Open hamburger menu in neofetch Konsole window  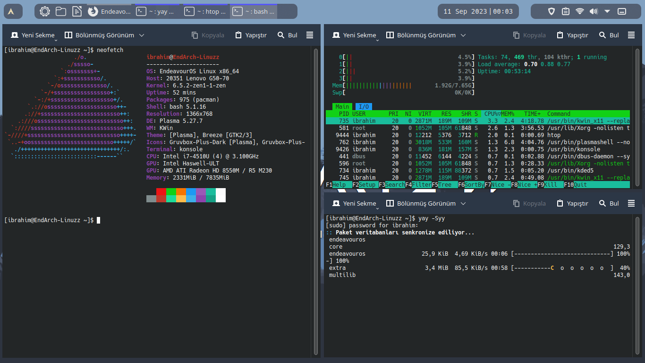pos(310,35)
